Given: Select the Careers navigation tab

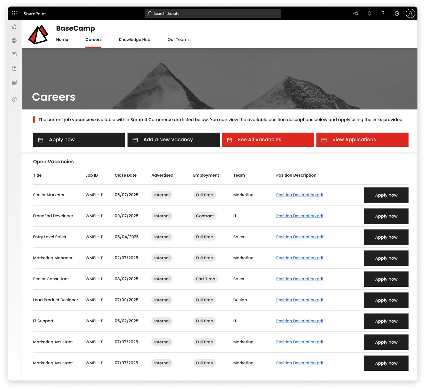Looking at the screenshot, I should pyautogui.click(x=93, y=40).
